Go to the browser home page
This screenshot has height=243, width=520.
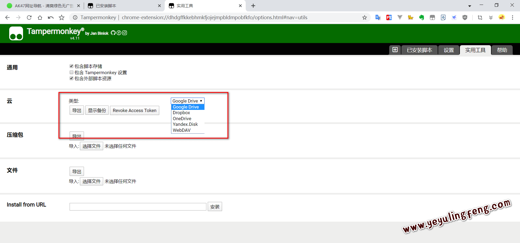click(x=40, y=18)
